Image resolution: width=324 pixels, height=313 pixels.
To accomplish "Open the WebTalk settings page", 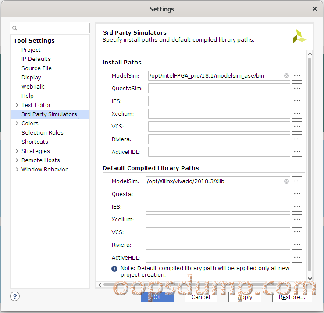I will click(33, 86).
